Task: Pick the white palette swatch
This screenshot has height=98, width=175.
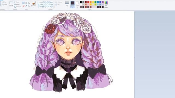Action: 81,4
